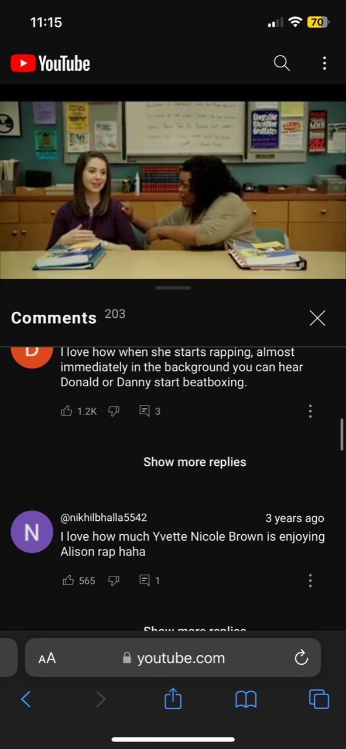
Task: Tap the YouTube search magnifier icon
Action: coord(282,63)
